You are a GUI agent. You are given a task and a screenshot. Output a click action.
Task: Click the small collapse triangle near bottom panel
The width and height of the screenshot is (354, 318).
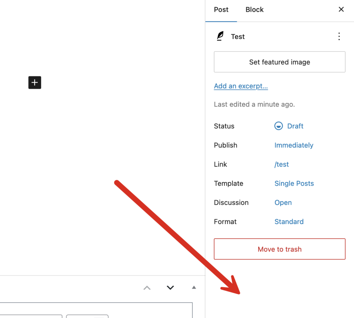[x=194, y=287]
